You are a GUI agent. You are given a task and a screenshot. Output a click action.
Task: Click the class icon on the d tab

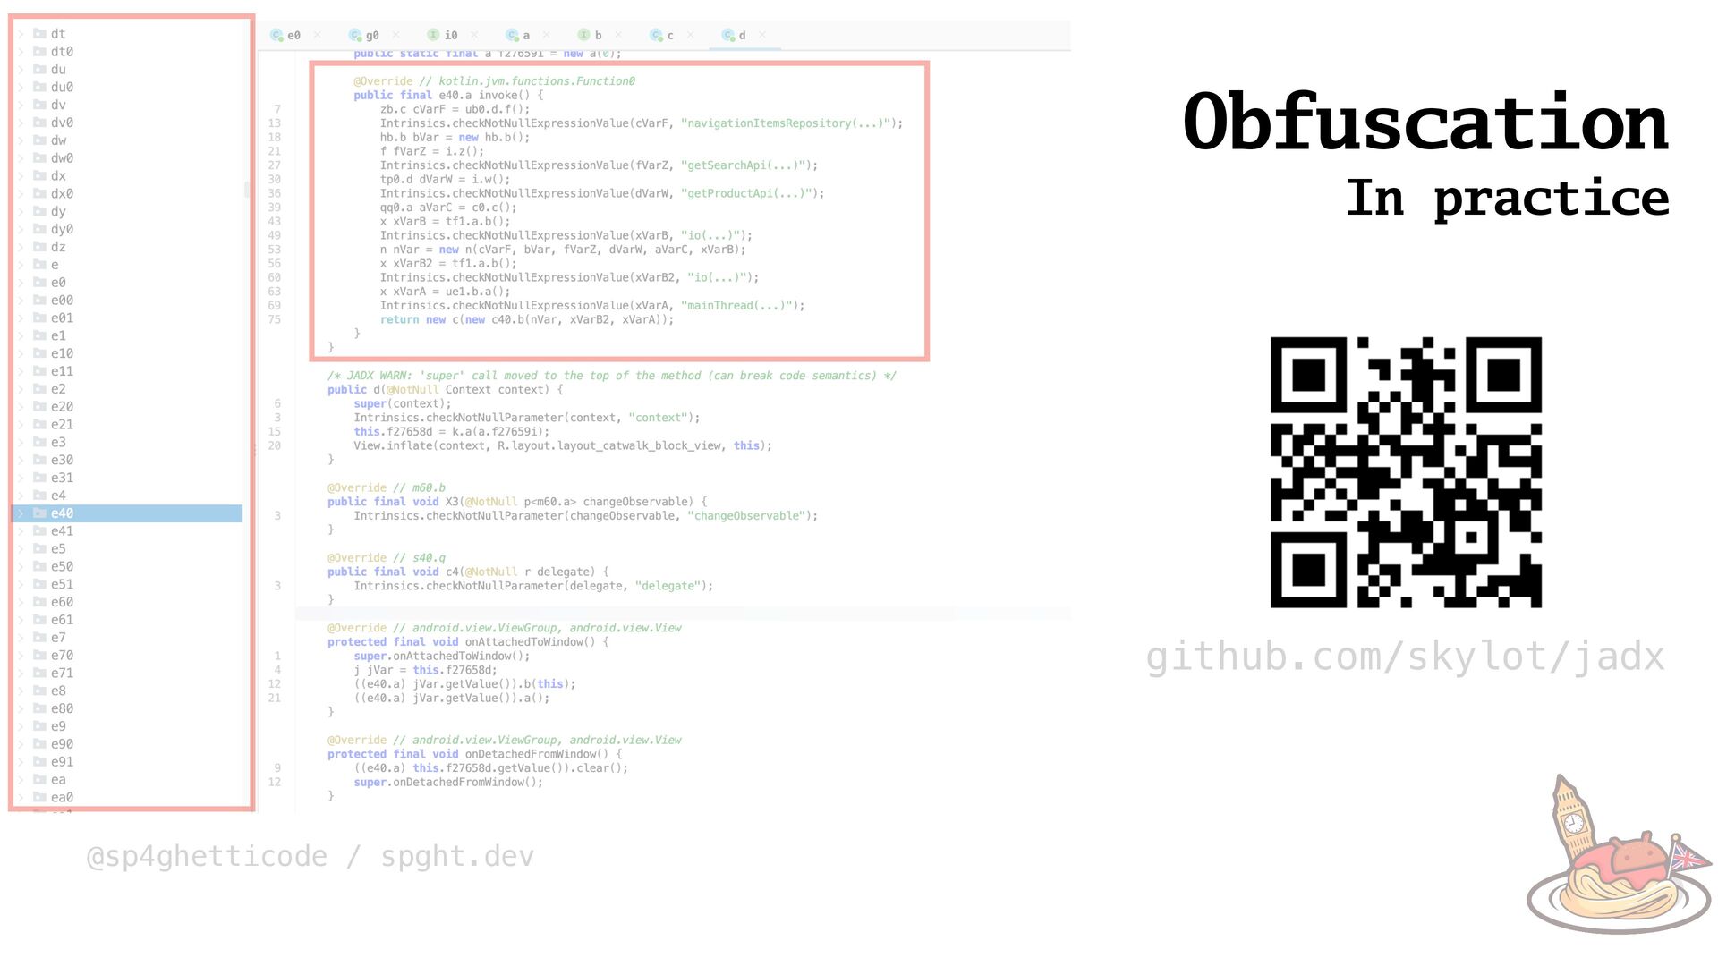727,35
